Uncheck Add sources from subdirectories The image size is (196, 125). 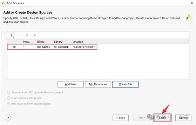(9, 104)
